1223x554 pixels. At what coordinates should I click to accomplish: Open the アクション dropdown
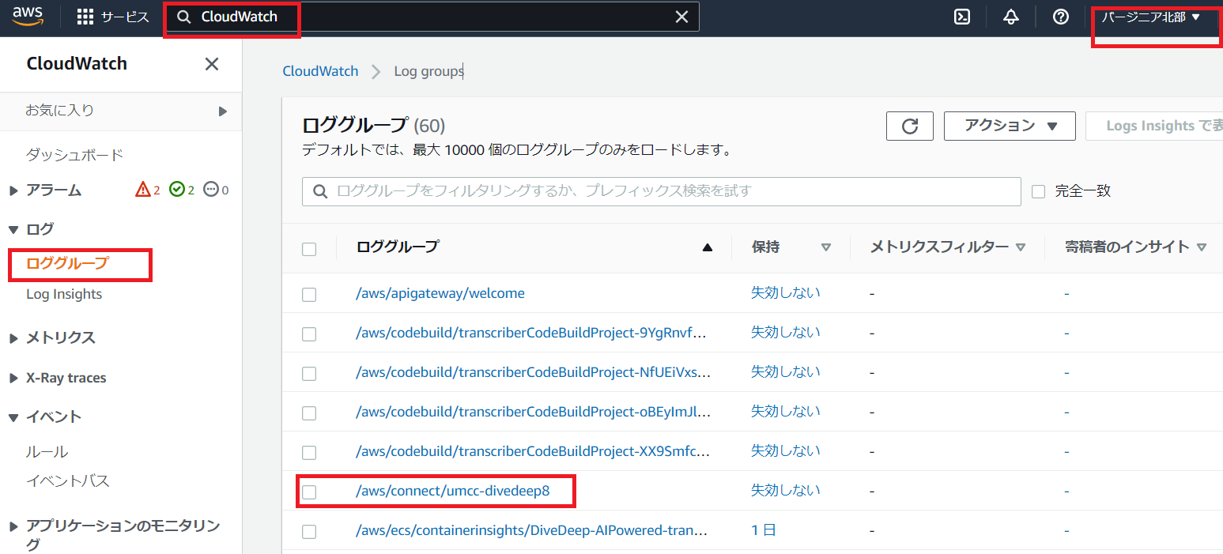click(1010, 126)
